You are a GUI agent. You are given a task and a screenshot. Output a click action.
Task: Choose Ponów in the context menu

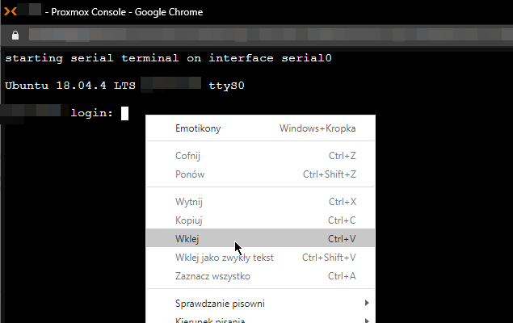pos(189,174)
